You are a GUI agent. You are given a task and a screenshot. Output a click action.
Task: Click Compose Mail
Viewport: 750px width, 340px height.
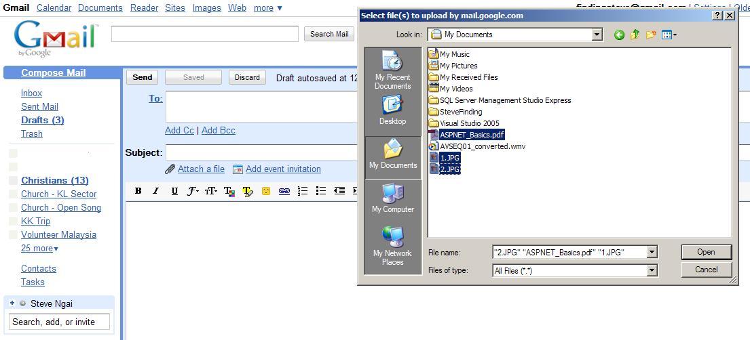[x=53, y=72]
